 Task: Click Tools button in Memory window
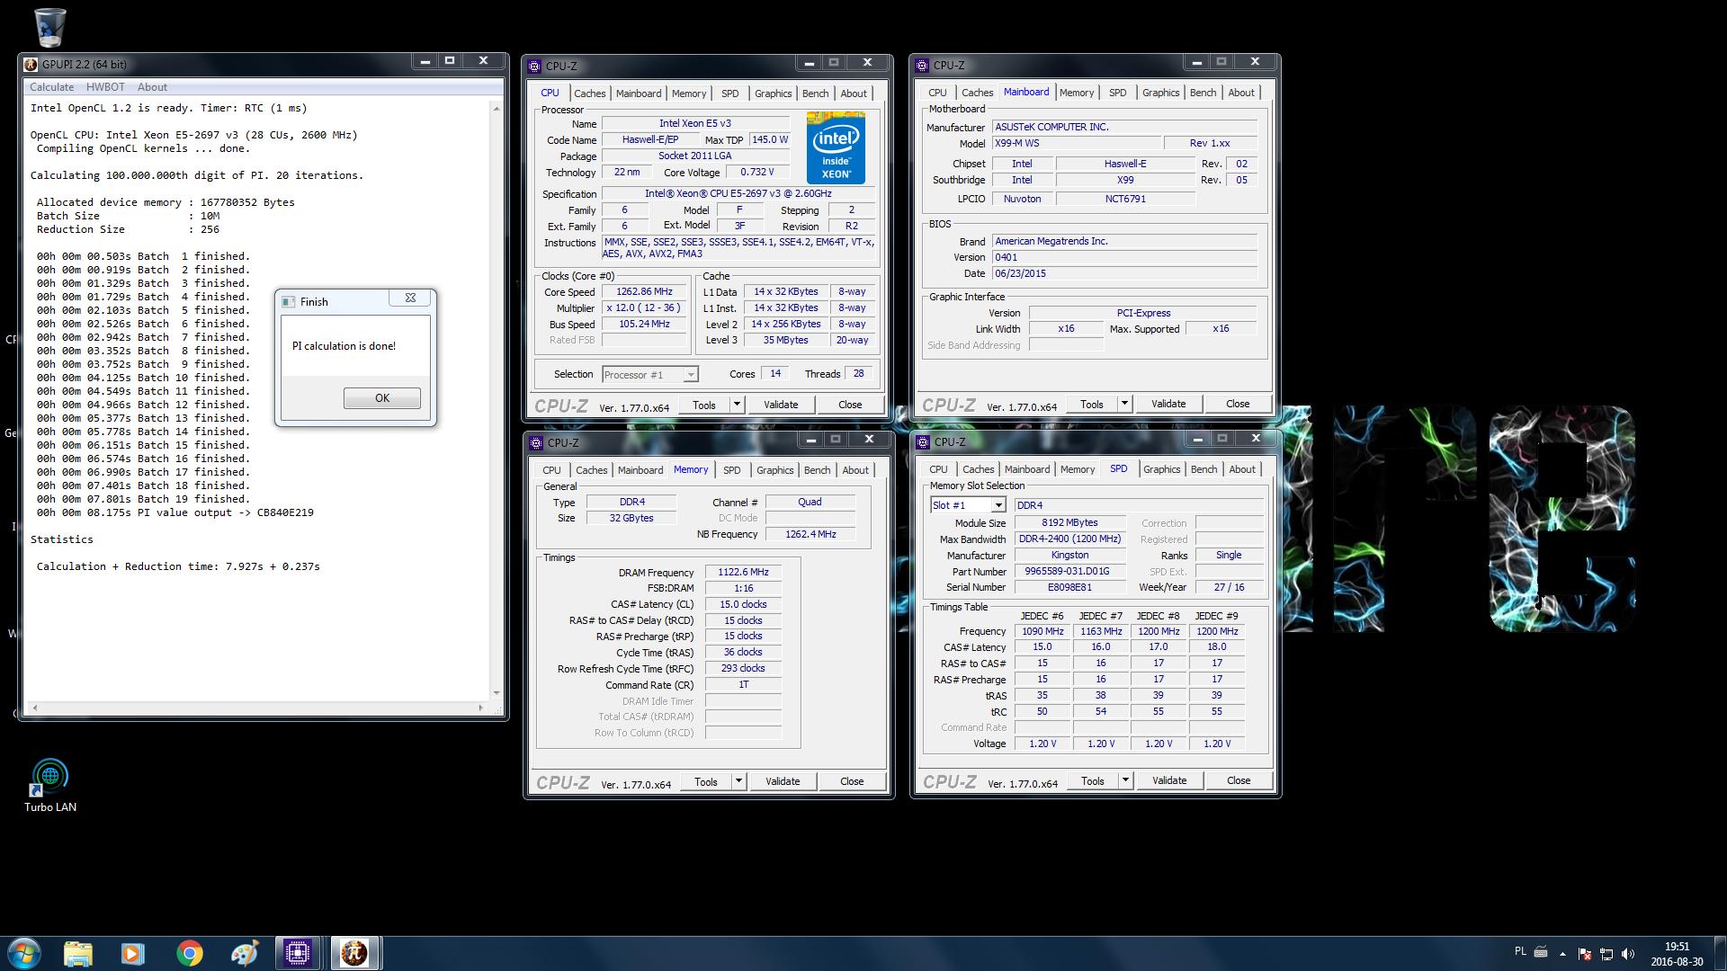point(706,781)
